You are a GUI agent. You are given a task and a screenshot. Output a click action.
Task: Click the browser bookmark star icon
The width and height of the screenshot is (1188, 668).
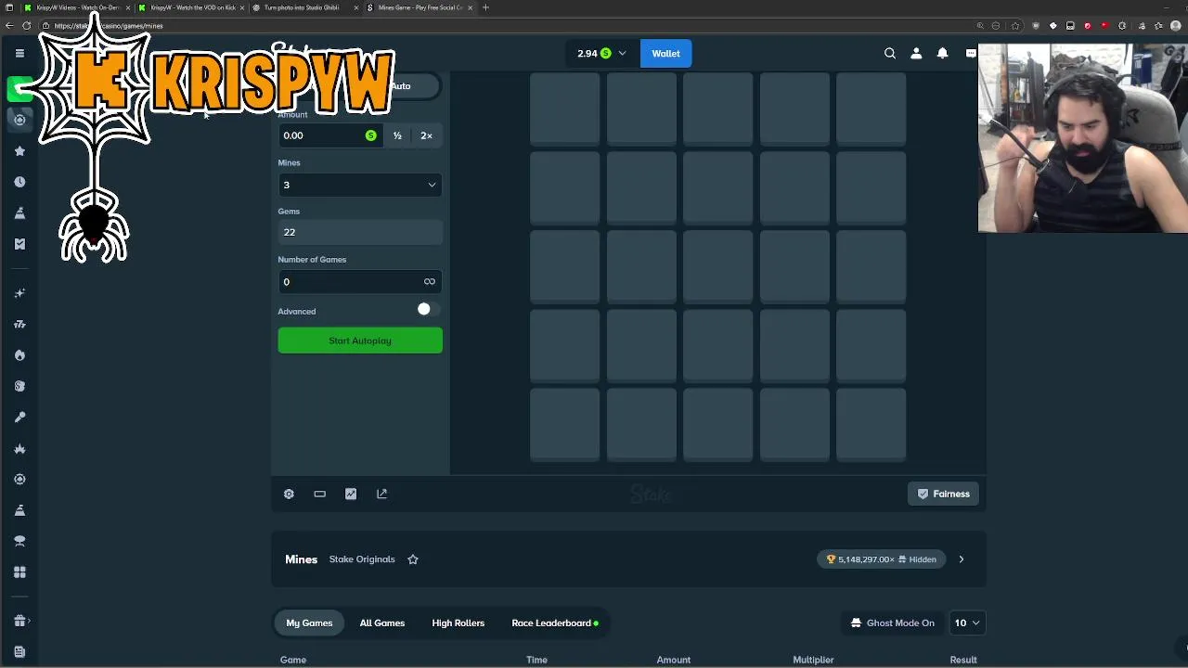pos(1014,25)
